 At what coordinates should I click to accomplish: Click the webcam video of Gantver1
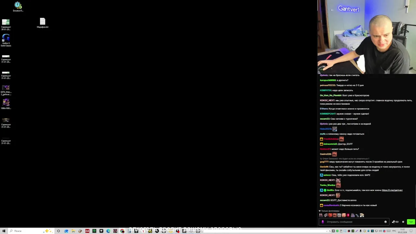click(367, 37)
